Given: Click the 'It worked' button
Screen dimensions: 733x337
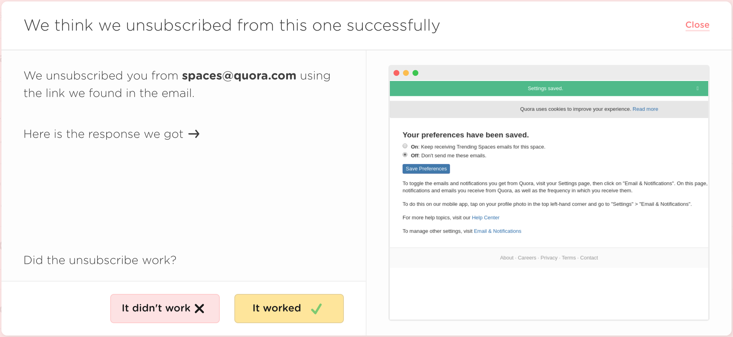Looking at the screenshot, I should click(x=289, y=309).
